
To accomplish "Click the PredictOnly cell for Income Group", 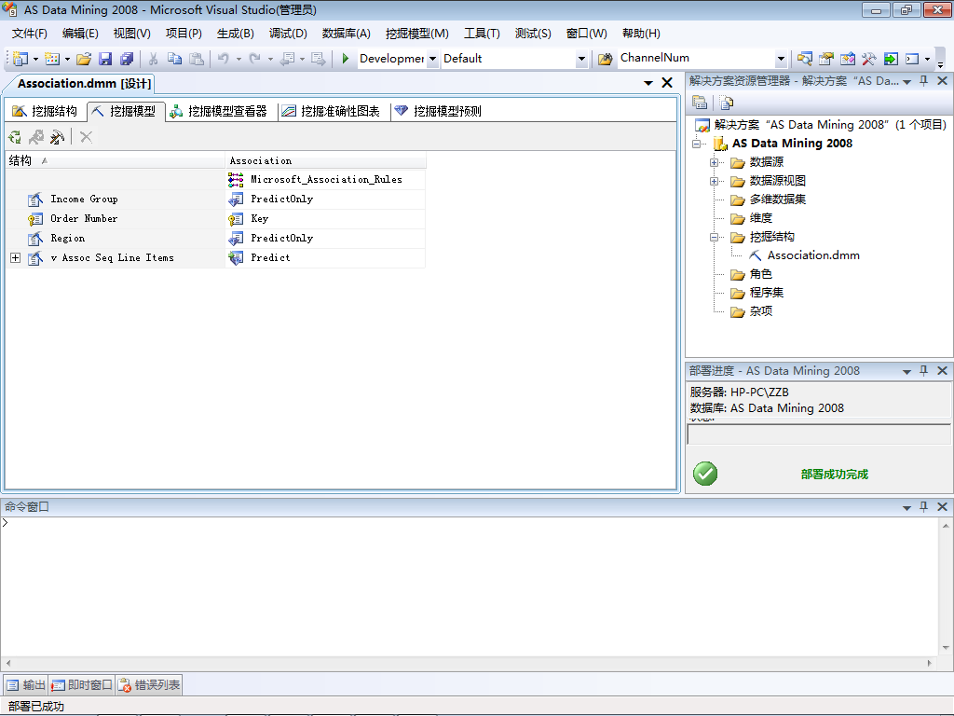I will coord(325,200).
